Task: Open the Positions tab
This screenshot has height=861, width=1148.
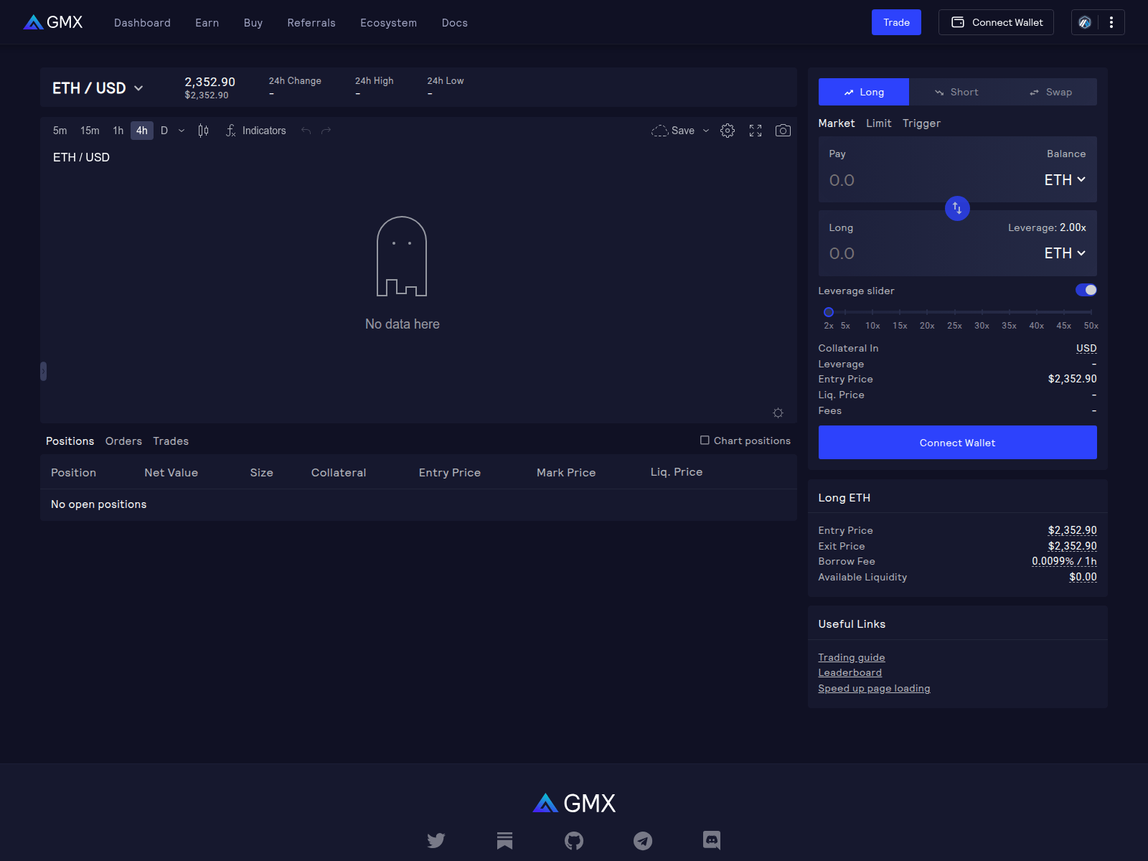Action: pos(70,441)
